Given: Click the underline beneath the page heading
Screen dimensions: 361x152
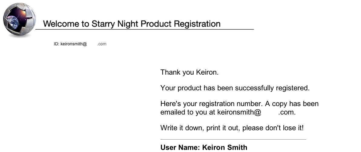Looking at the screenshot, I should click(x=145, y=29).
